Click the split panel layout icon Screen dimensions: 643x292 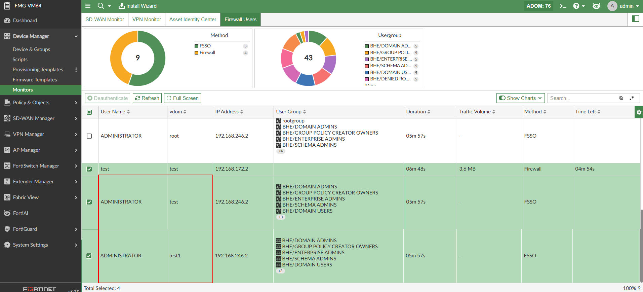(635, 19)
